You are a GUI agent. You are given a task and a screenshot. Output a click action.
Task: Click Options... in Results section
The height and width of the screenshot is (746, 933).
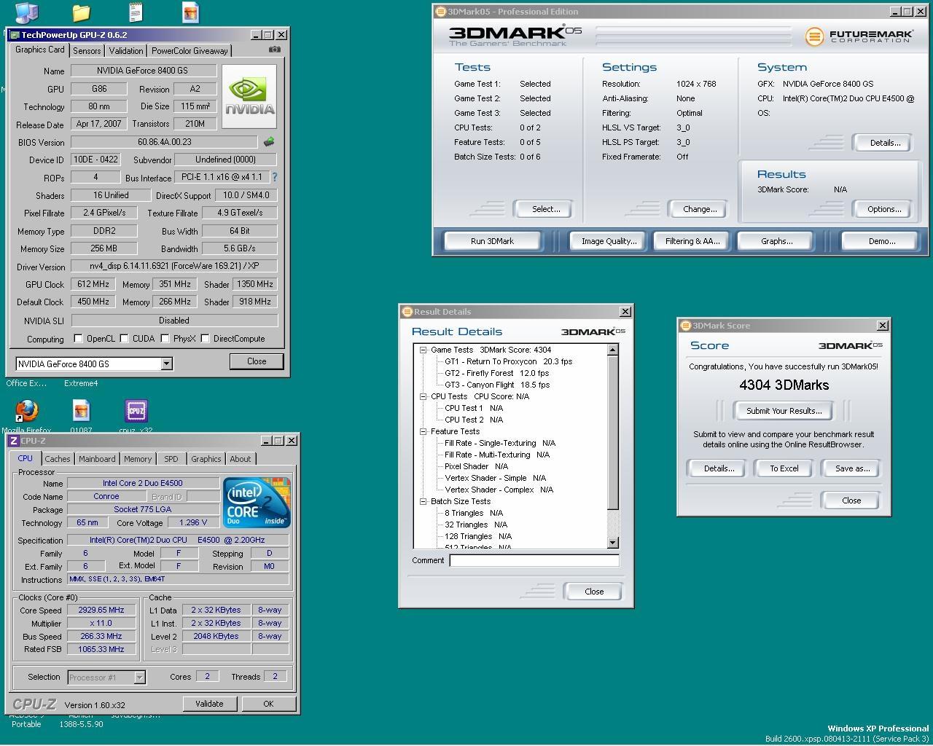[884, 209]
